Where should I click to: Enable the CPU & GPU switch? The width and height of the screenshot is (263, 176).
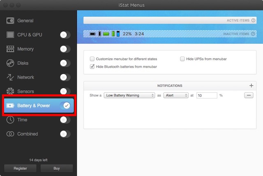(x=65, y=35)
